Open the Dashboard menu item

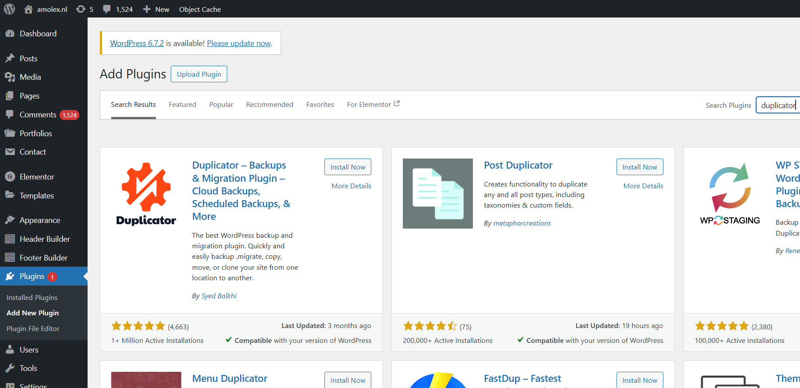click(x=38, y=34)
